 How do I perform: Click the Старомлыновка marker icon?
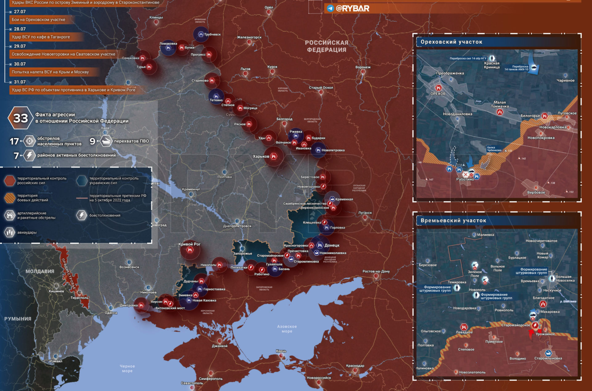pos(548,353)
